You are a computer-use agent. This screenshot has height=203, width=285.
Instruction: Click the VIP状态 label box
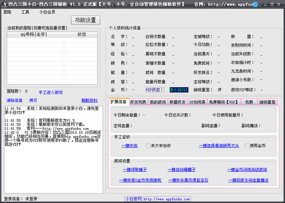coord(155,90)
